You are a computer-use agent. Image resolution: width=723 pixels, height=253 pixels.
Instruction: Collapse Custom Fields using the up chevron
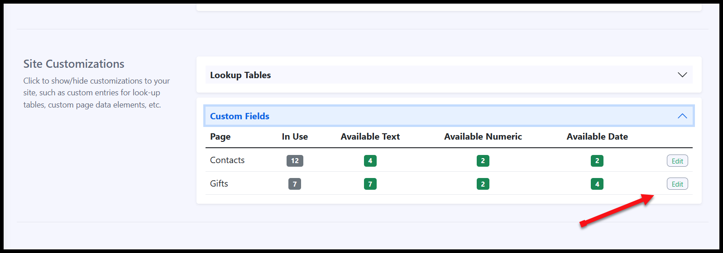[682, 116]
